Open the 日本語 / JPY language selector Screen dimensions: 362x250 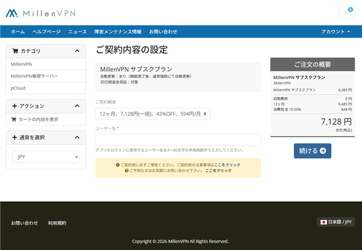click(336, 222)
